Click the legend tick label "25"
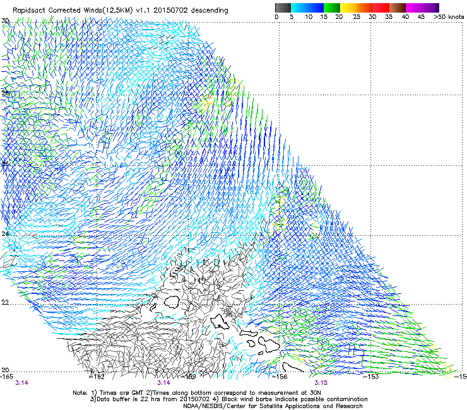467x410 pixels. (357, 17)
